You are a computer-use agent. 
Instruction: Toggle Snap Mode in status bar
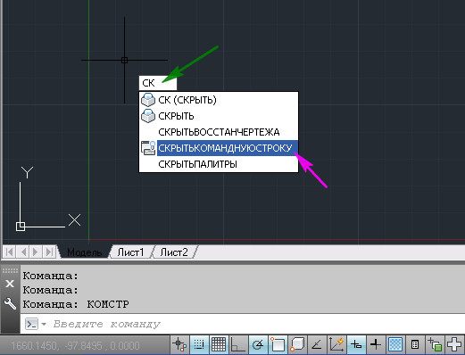point(199,344)
